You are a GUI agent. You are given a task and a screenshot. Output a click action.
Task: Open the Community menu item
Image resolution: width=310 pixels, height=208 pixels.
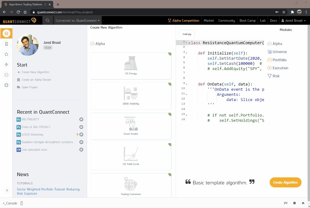(x=226, y=20)
